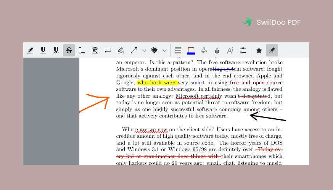Click the orange hand-drawn arrow annotation

click(95, 103)
